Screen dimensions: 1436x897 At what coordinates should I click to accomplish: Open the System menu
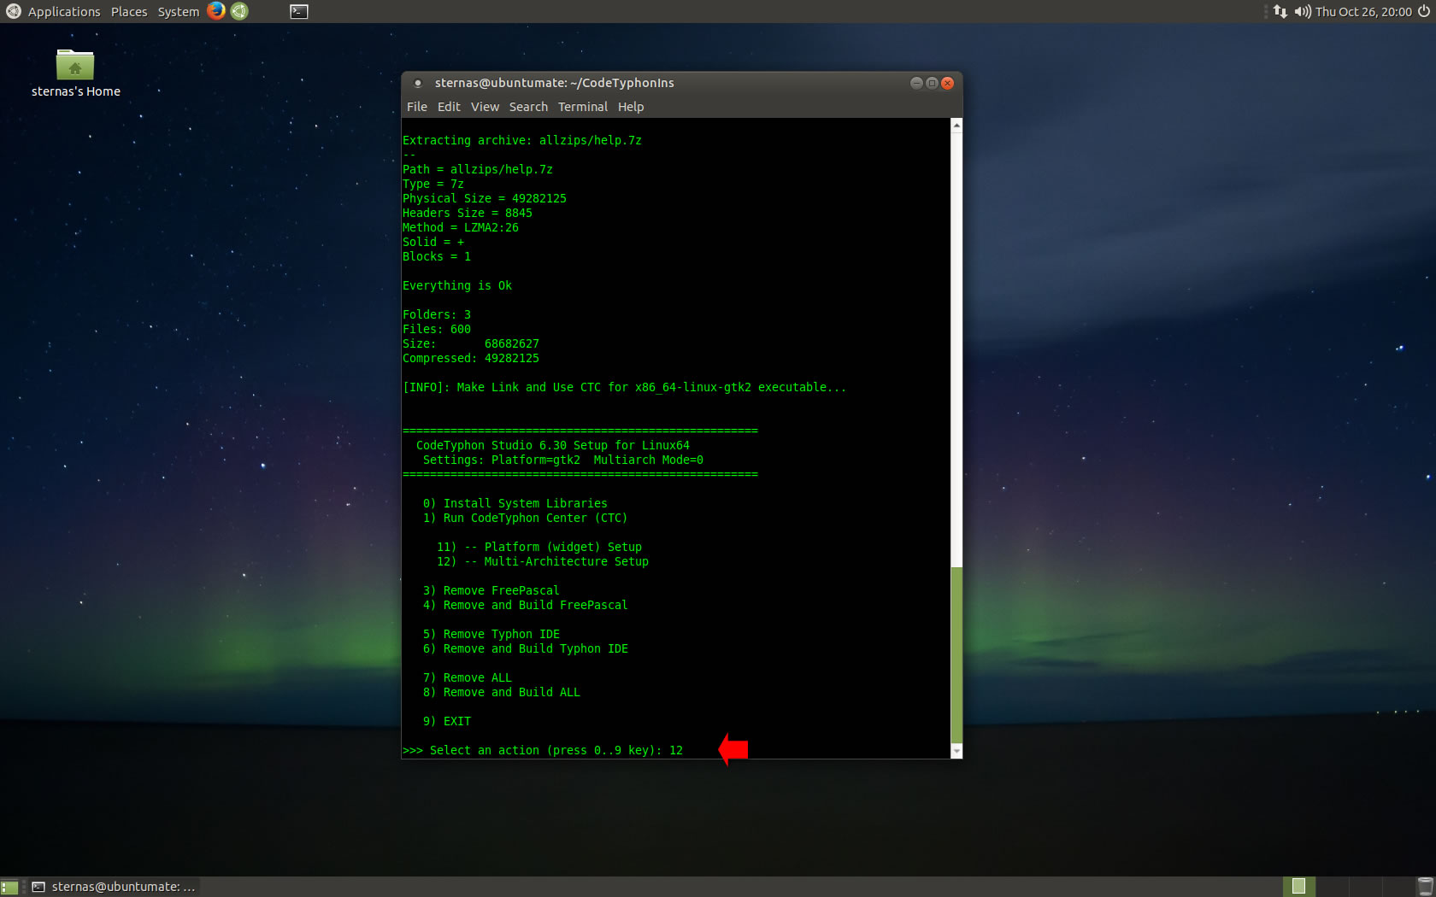coord(179,11)
